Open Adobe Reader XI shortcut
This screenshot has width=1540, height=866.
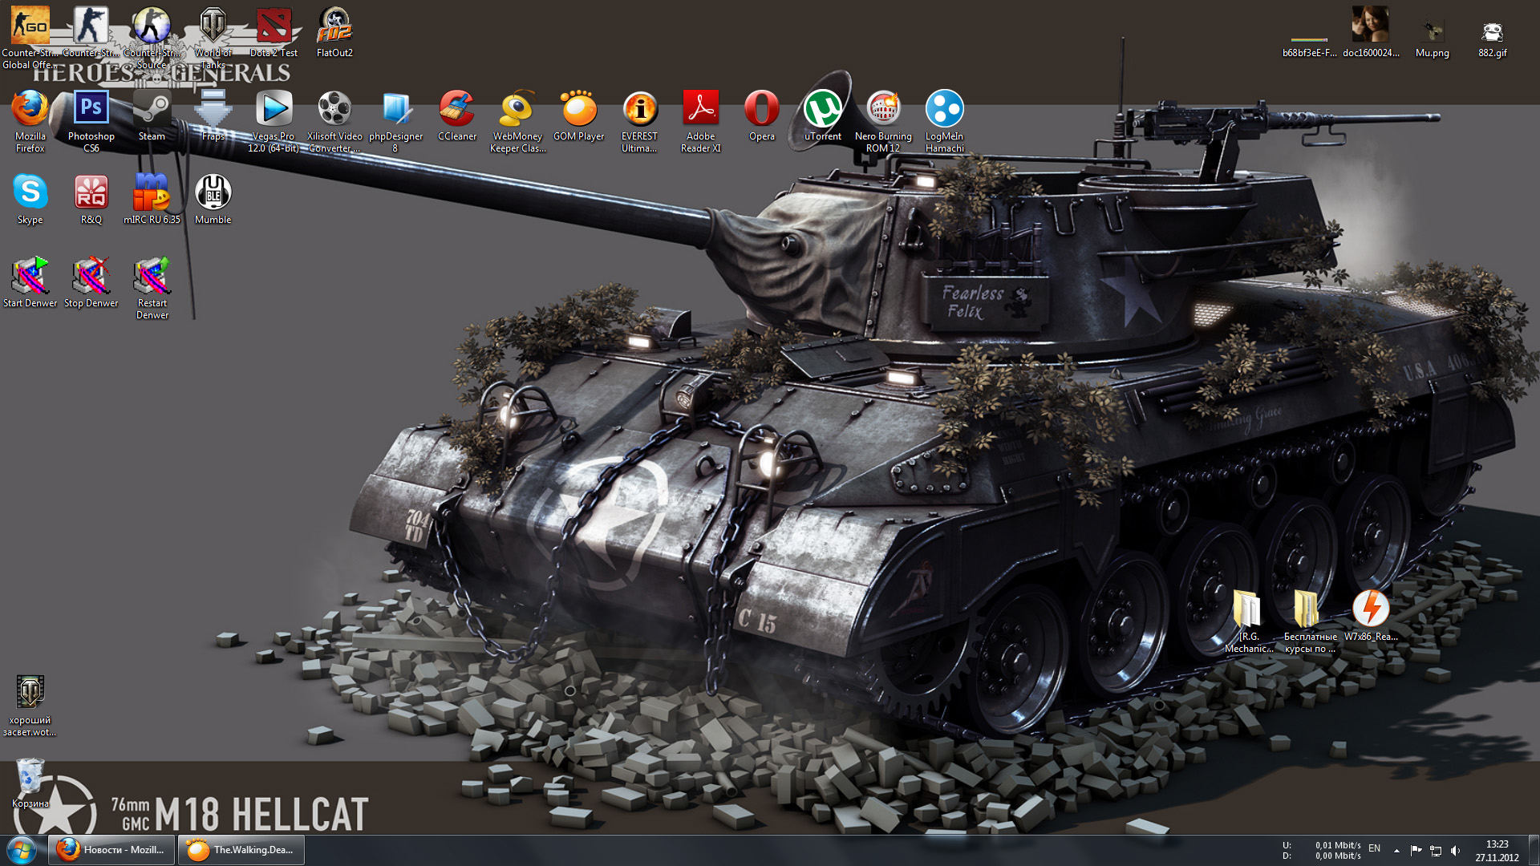click(x=700, y=110)
